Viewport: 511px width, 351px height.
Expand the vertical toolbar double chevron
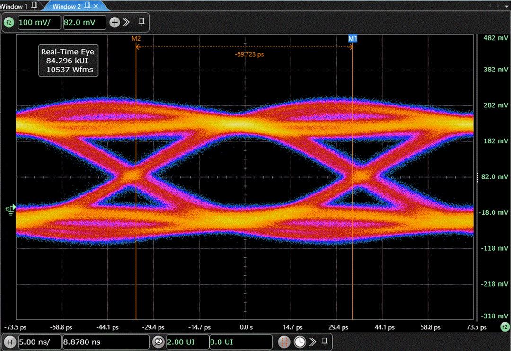tap(126, 22)
